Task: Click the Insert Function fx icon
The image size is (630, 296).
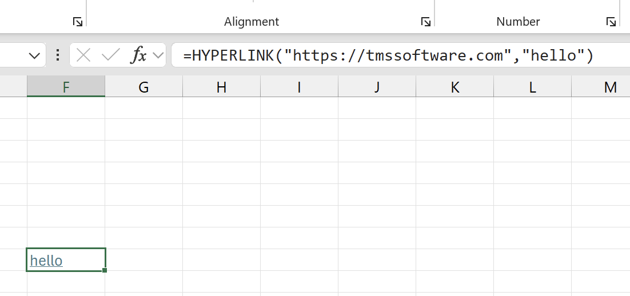Action: (x=138, y=55)
